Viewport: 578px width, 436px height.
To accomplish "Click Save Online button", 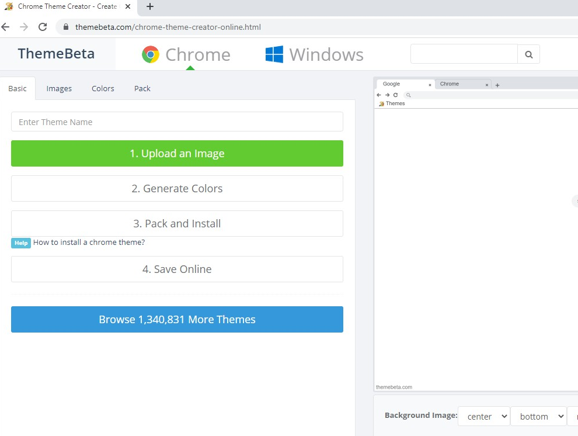I will tap(177, 269).
